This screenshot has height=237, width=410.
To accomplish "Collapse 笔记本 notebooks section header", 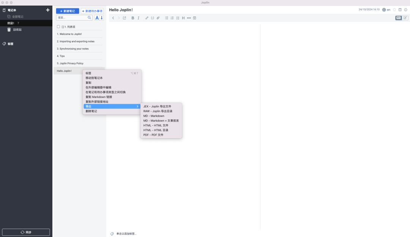I will click(12, 10).
